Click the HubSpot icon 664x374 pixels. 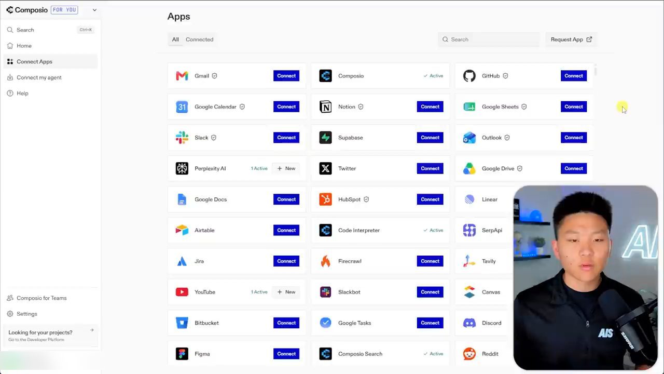(x=325, y=199)
